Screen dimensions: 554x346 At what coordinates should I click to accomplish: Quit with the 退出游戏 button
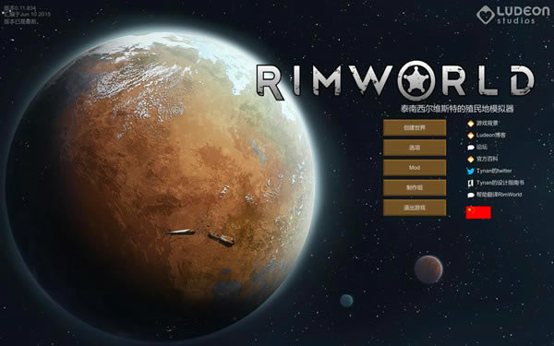click(415, 208)
